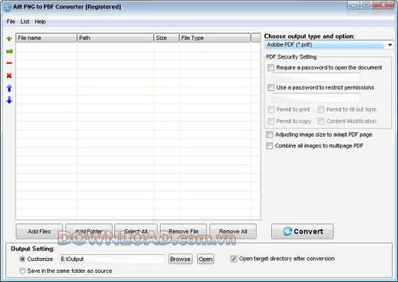Viewport: 398px width, 282px height.
Task: Click the Open output folder button
Action: coord(206,259)
